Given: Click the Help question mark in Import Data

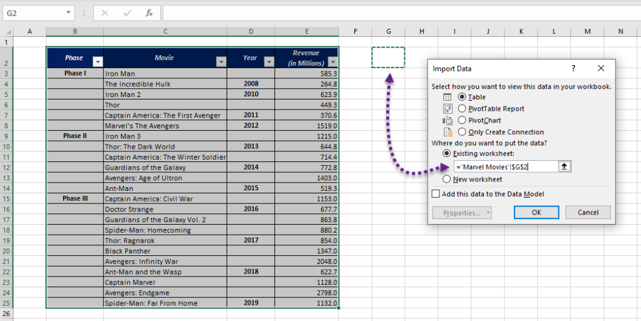Looking at the screenshot, I should coord(573,69).
